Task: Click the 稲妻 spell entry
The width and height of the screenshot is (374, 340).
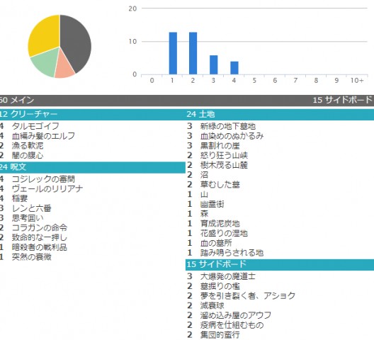Action: 20,198
